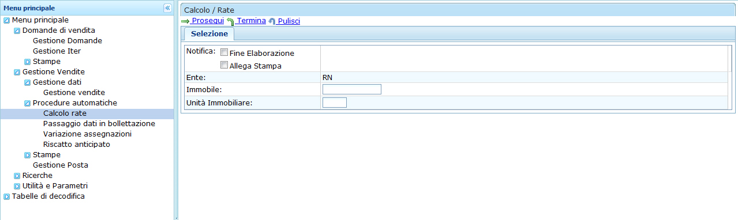
Task: Open Riscatto anticipato
Action: pos(77,145)
